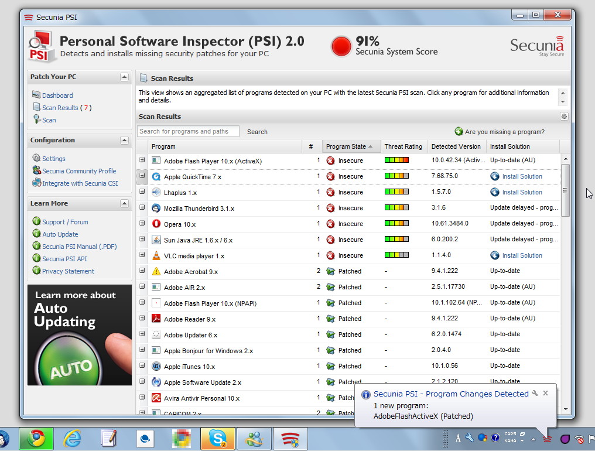The width and height of the screenshot is (595, 451).
Task: Click the Opera program icon
Action: (x=156, y=224)
